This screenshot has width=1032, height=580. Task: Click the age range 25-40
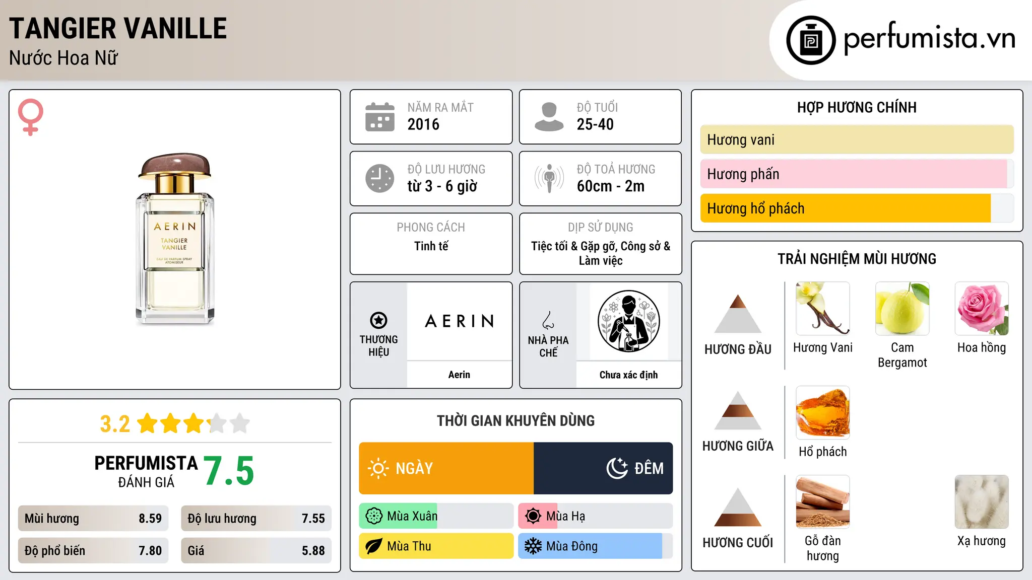pos(595,124)
